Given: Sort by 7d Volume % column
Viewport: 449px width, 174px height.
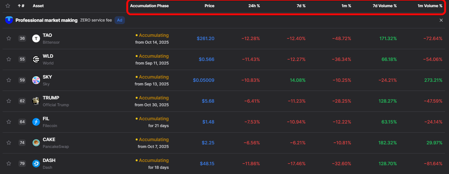Looking at the screenshot, I should click(x=385, y=6).
